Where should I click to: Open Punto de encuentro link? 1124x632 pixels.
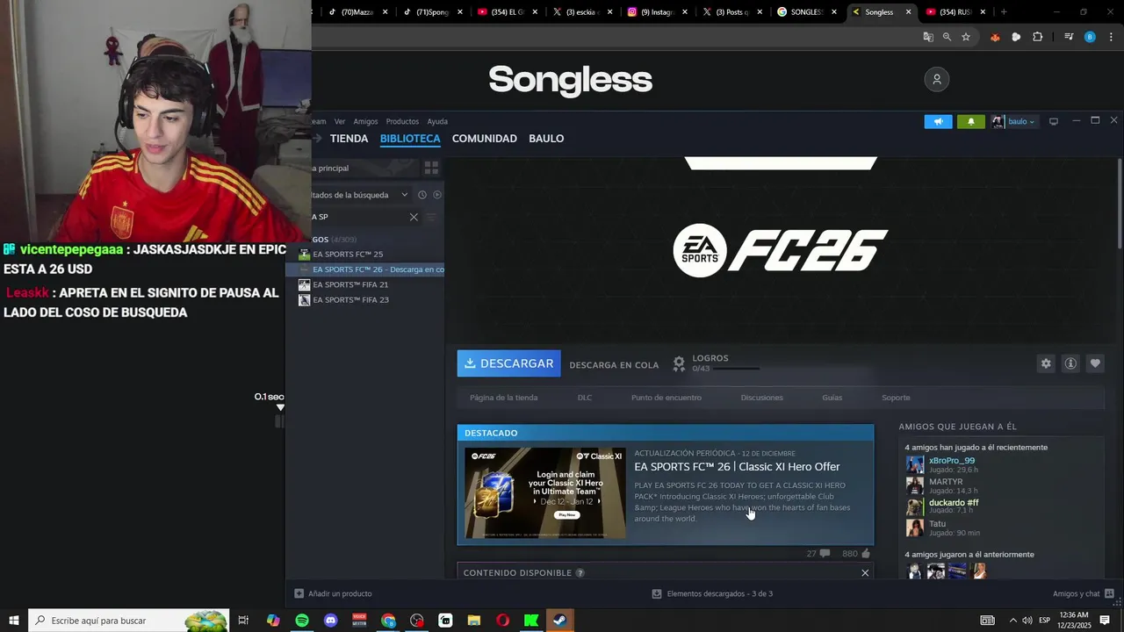666,398
